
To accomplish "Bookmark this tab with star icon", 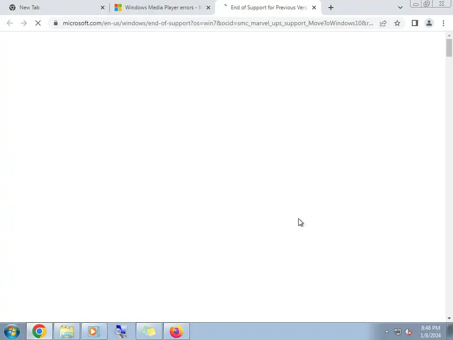I will click(x=397, y=23).
